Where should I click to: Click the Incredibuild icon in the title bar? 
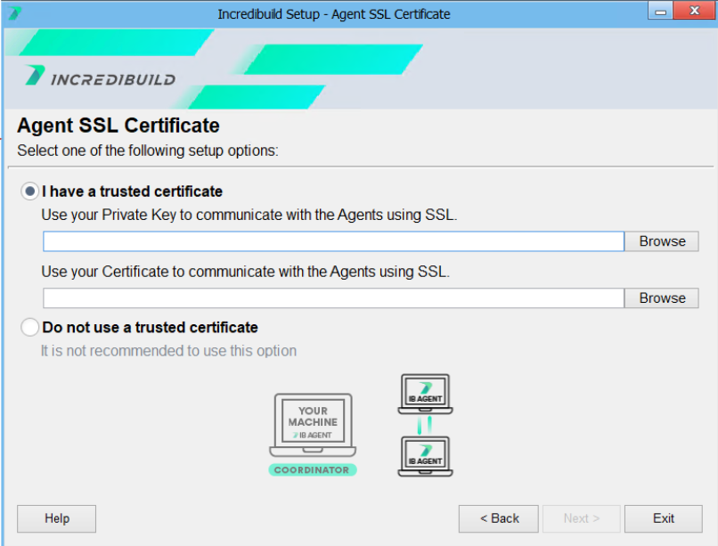pyautogui.click(x=14, y=13)
